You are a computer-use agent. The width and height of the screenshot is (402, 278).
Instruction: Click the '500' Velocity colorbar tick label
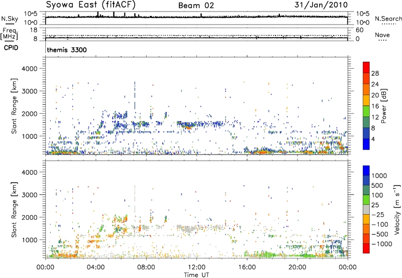click(376, 186)
